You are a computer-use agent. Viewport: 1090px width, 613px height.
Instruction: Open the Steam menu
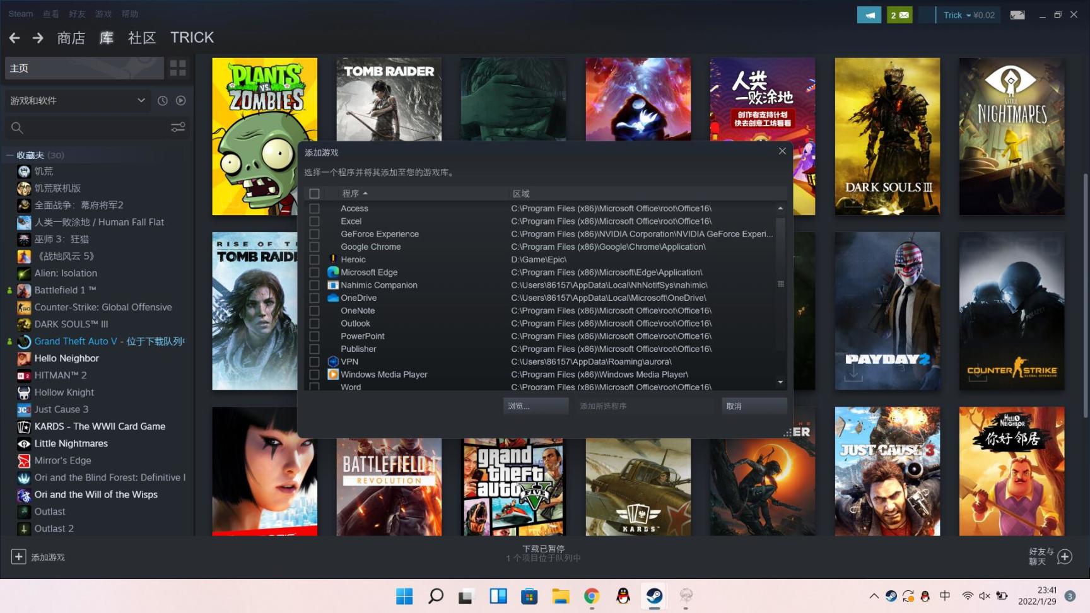[x=21, y=14]
